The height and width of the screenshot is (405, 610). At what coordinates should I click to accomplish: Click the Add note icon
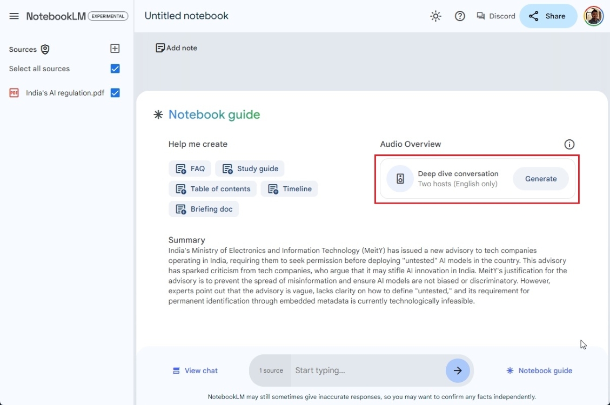coord(160,48)
